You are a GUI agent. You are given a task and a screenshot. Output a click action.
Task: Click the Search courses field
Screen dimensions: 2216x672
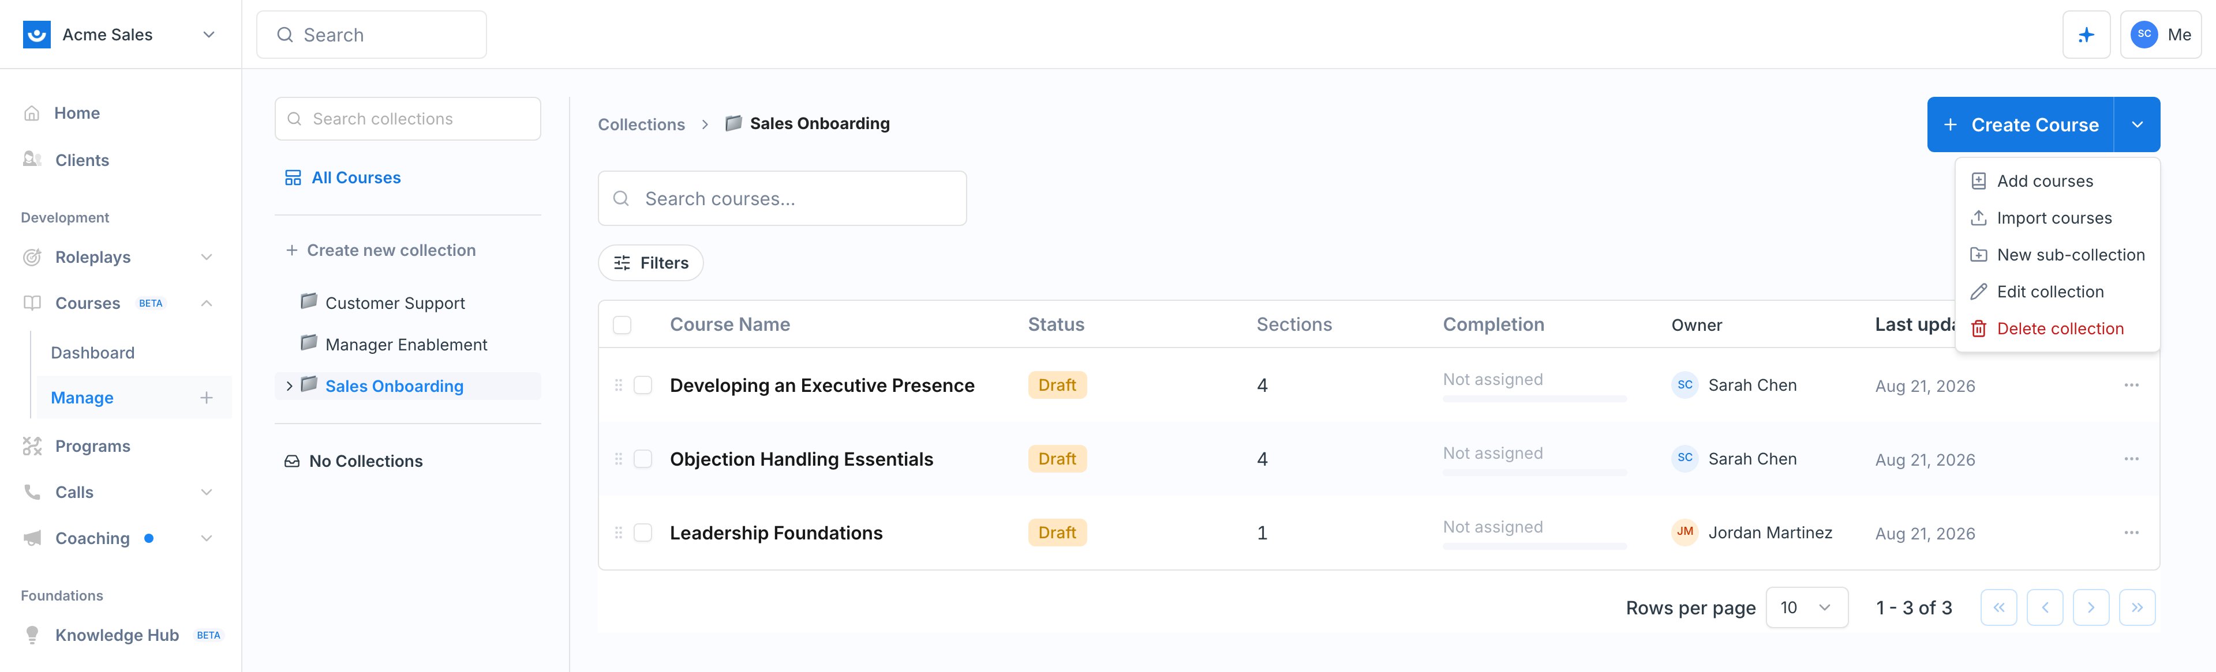coord(782,198)
